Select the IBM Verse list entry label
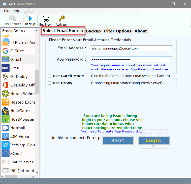This screenshot has width=191, height=184. (20, 136)
